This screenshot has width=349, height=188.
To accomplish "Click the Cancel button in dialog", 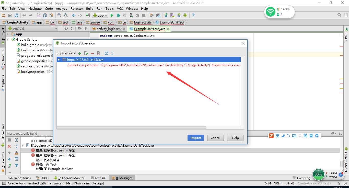I will pos(215,138).
